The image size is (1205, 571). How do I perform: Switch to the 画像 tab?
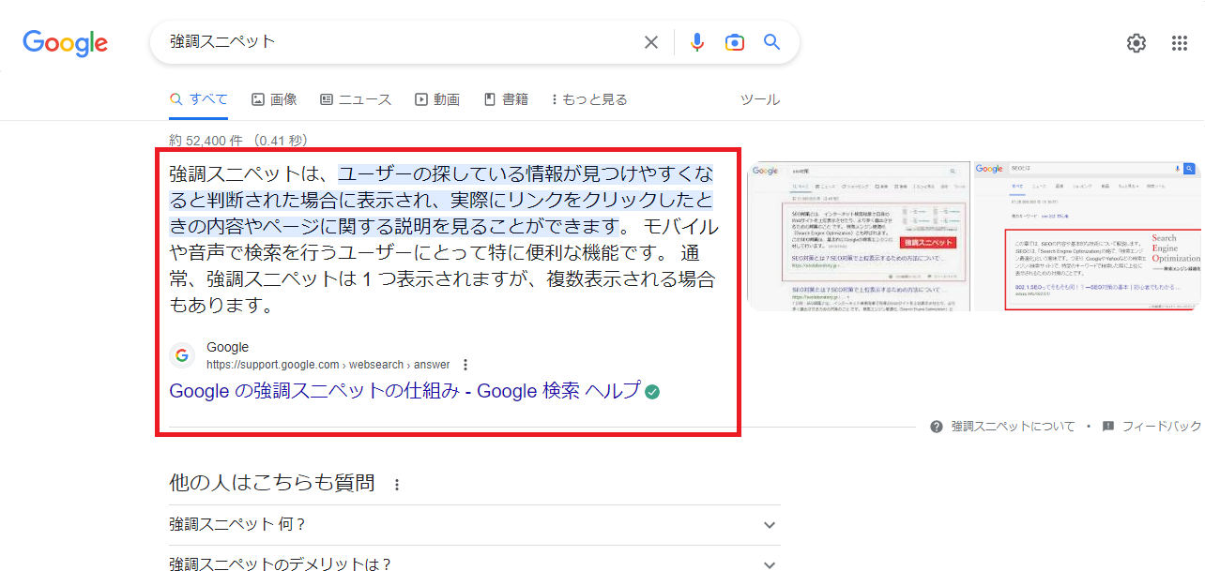tap(274, 99)
